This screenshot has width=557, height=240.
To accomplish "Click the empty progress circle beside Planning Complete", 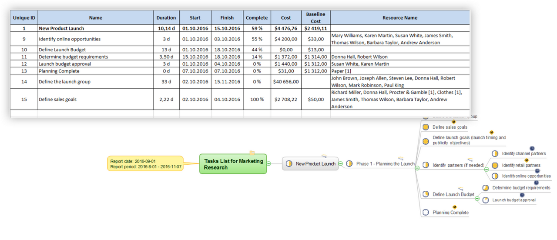I will (x=426, y=213).
